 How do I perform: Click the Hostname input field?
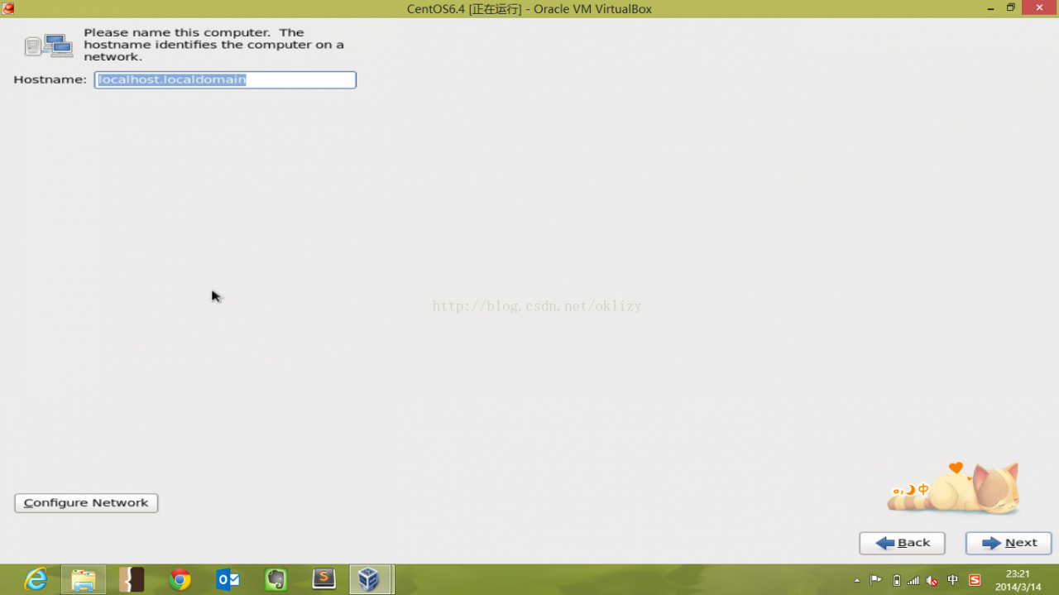(225, 79)
